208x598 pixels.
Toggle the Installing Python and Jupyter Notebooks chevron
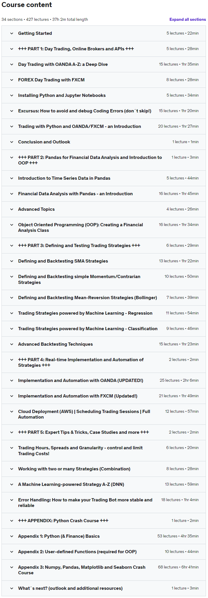12,95
